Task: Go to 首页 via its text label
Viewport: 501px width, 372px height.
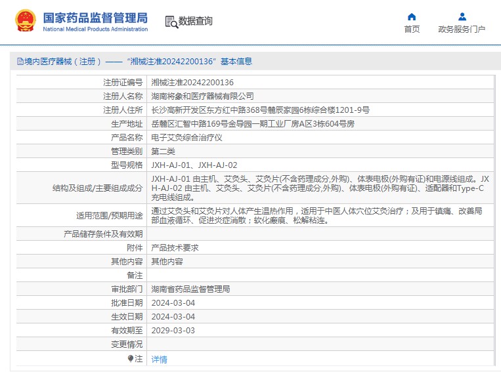Action: (412, 30)
